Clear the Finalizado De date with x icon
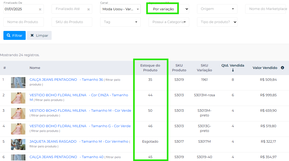 (40, 9)
